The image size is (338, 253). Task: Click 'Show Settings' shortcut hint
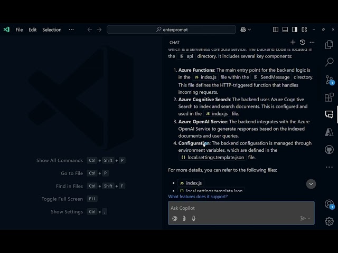[x=67, y=212]
